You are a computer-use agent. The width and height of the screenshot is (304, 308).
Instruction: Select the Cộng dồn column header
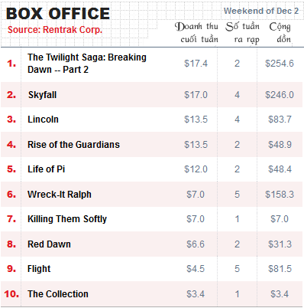click(280, 33)
